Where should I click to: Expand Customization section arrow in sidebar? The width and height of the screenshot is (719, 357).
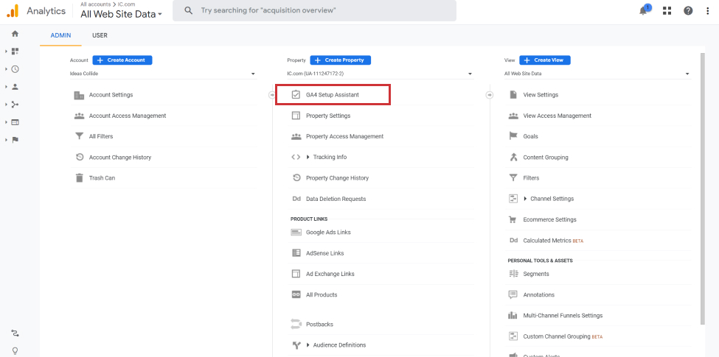pyautogui.click(x=7, y=52)
